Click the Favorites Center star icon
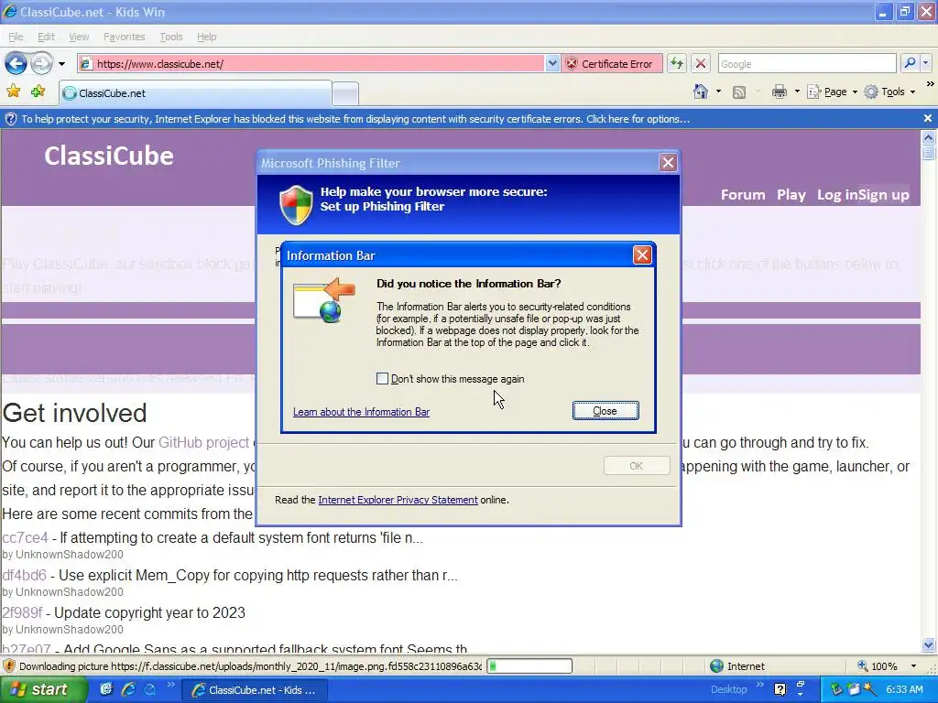Screen dimensions: 938x703 pos(13,92)
